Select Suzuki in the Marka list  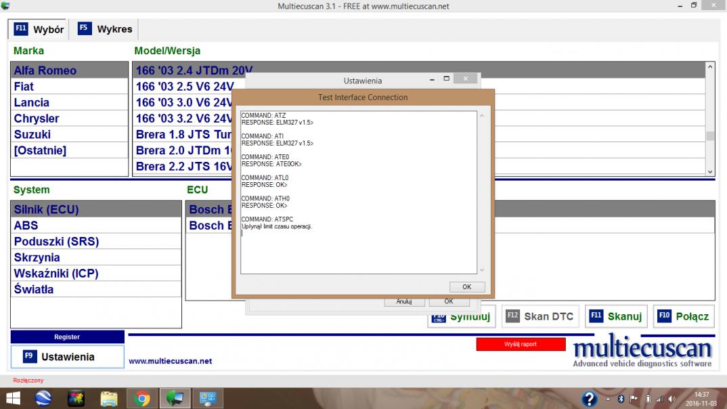[x=70, y=135]
